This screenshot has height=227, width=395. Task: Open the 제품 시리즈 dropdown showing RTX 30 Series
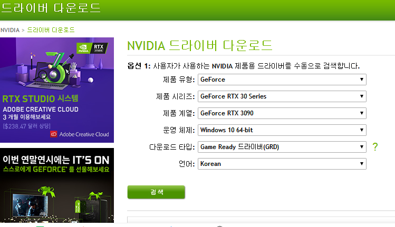[282, 96]
